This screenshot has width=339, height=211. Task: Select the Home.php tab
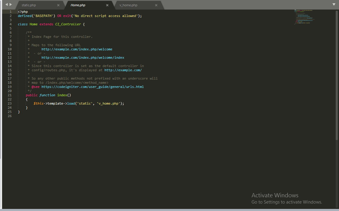click(78, 5)
